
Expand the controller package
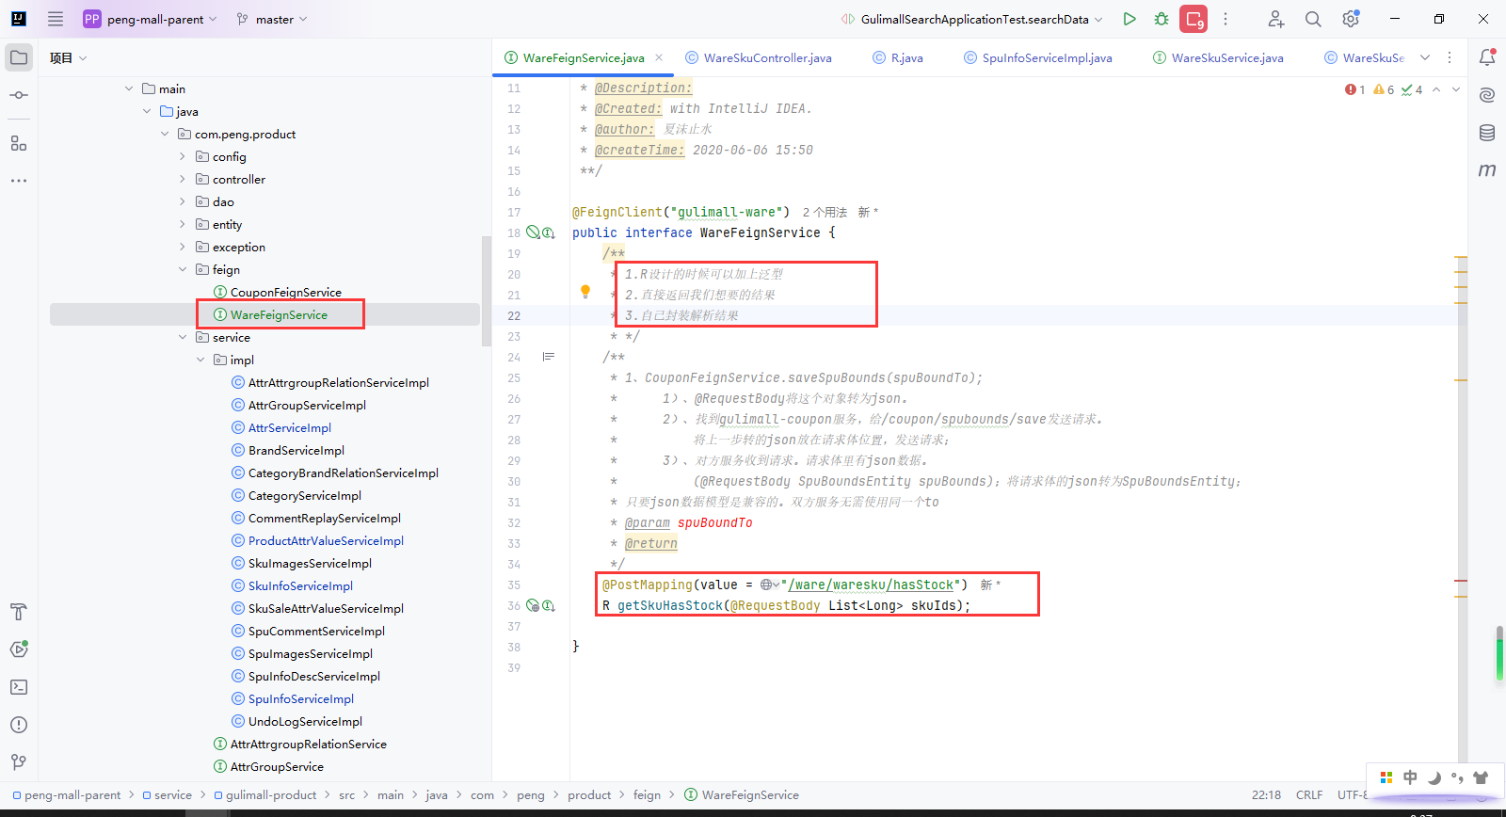[183, 179]
